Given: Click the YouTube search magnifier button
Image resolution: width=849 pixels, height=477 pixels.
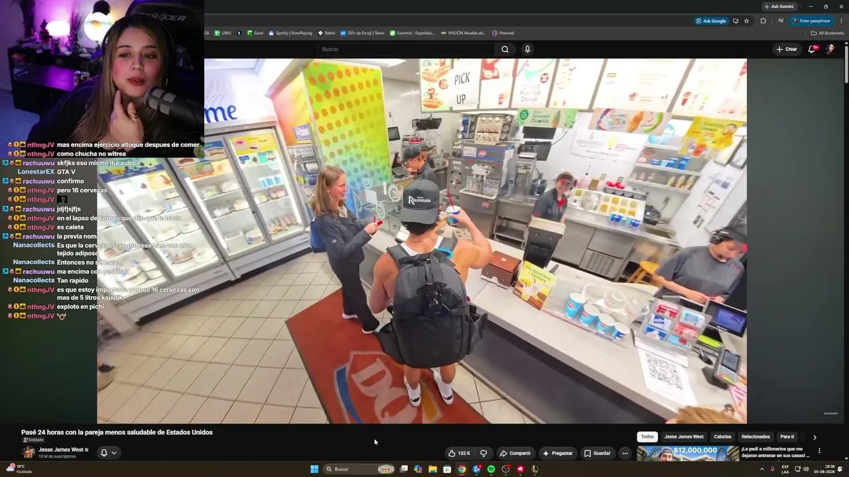Looking at the screenshot, I should [505, 49].
